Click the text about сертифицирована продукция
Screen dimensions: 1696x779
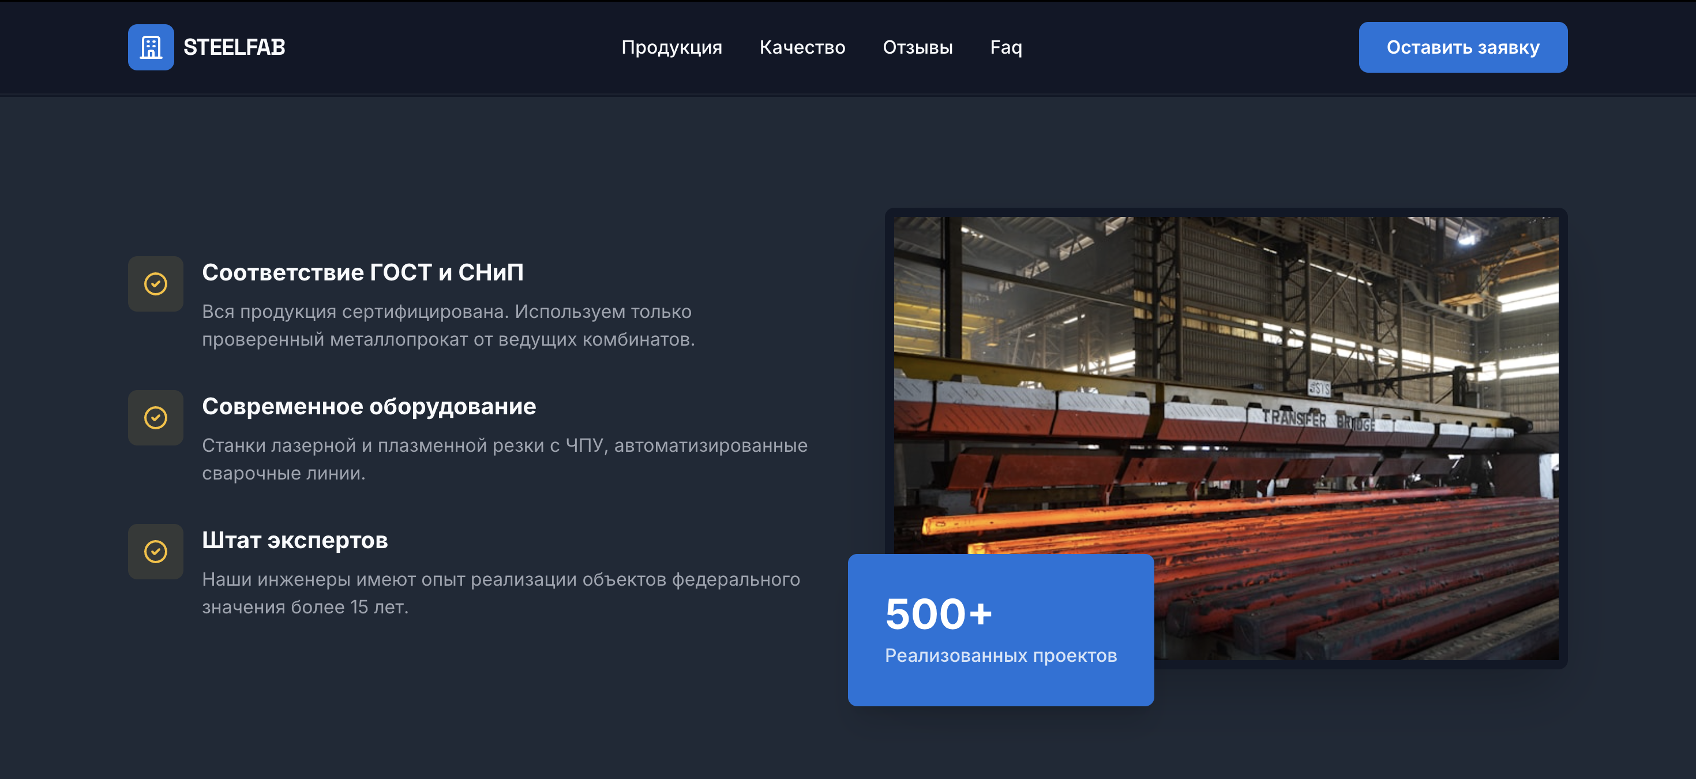[448, 325]
